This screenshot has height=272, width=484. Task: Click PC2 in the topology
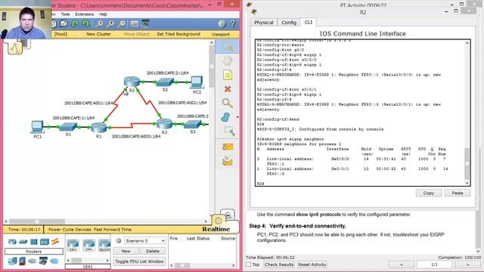tap(197, 82)
